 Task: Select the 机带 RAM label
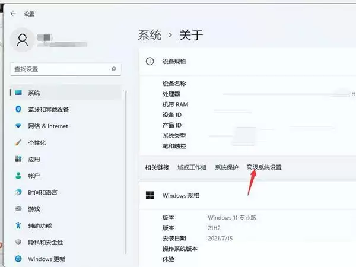click(x=175, y=104)
